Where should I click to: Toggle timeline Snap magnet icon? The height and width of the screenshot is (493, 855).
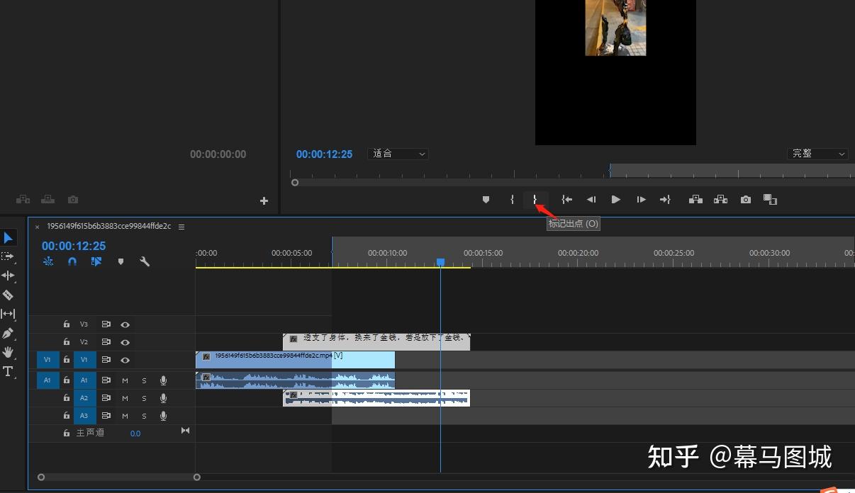pos(72,261)
